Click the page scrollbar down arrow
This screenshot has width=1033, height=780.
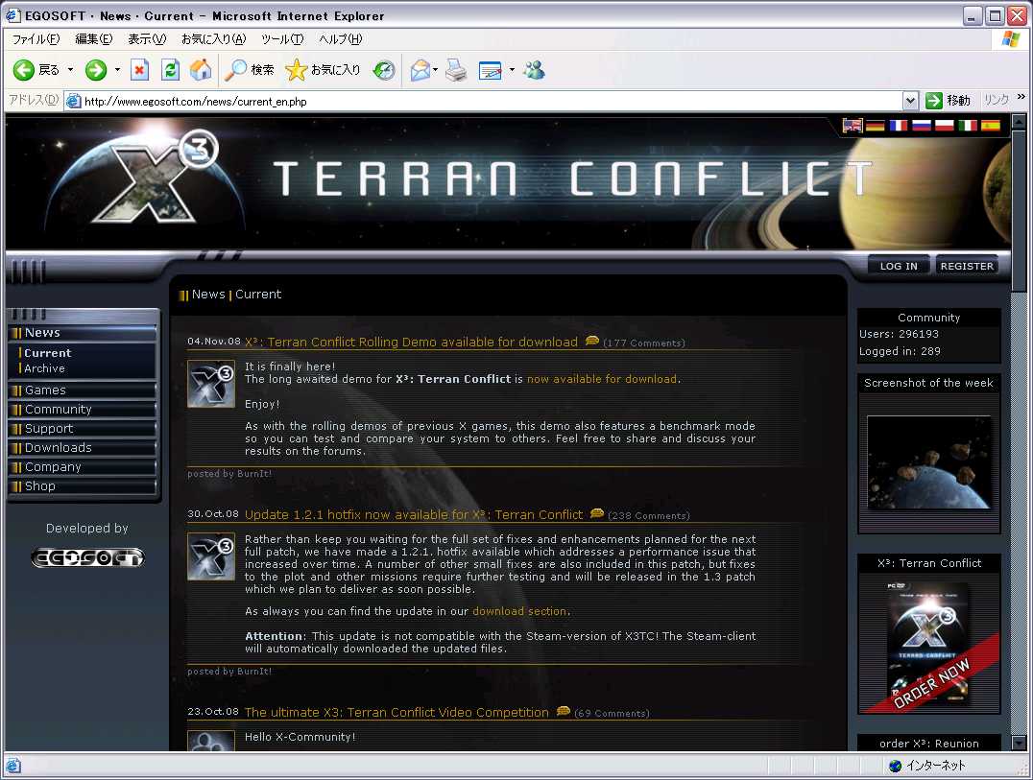click(1019, 743)
